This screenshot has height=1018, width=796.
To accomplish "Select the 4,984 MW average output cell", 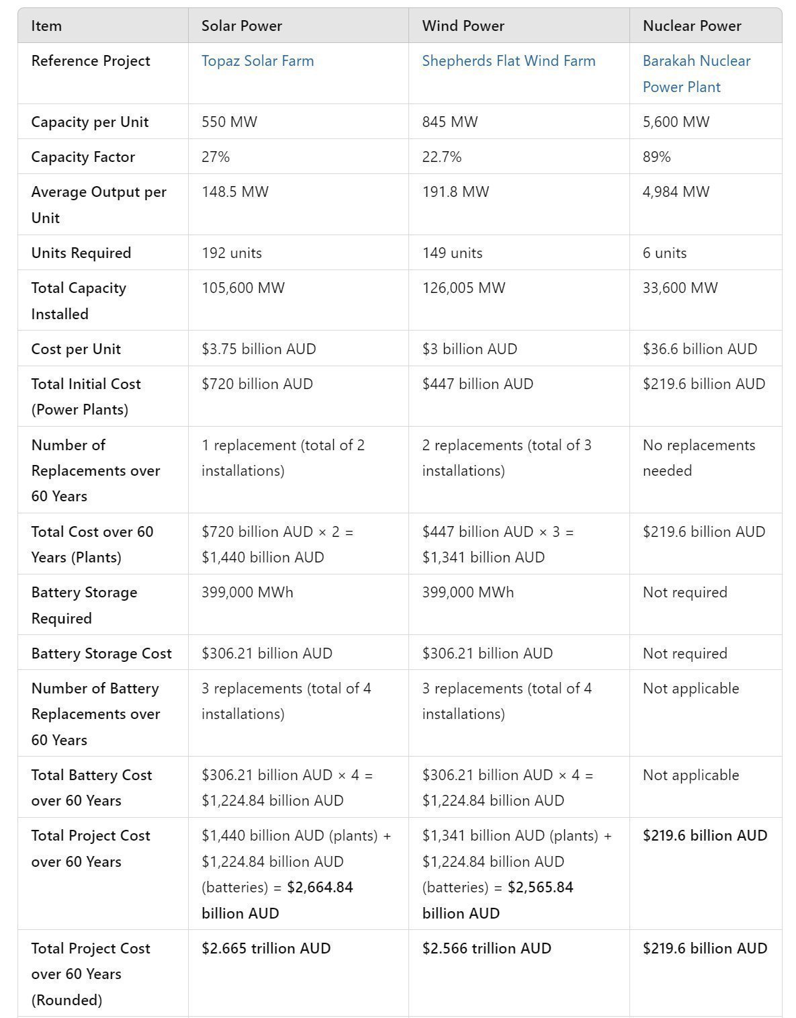I will coord(676,192).
